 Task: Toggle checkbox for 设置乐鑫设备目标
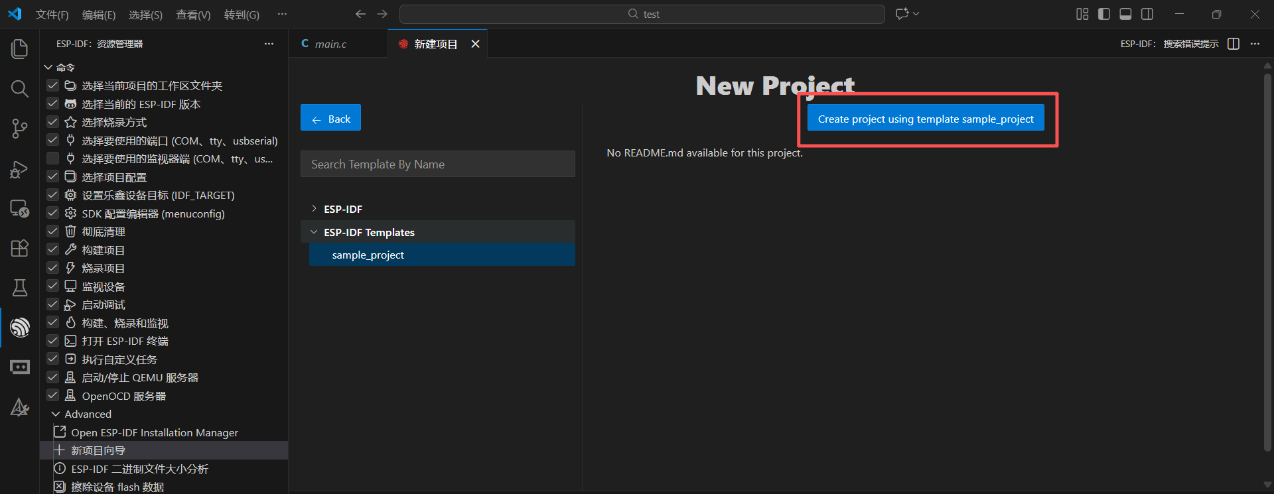[x=52, y=195]
